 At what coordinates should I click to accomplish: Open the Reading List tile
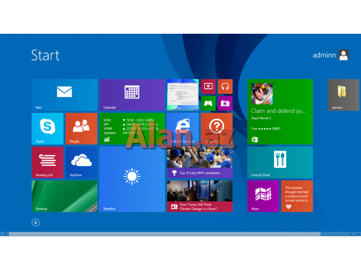tap(47, 163)
